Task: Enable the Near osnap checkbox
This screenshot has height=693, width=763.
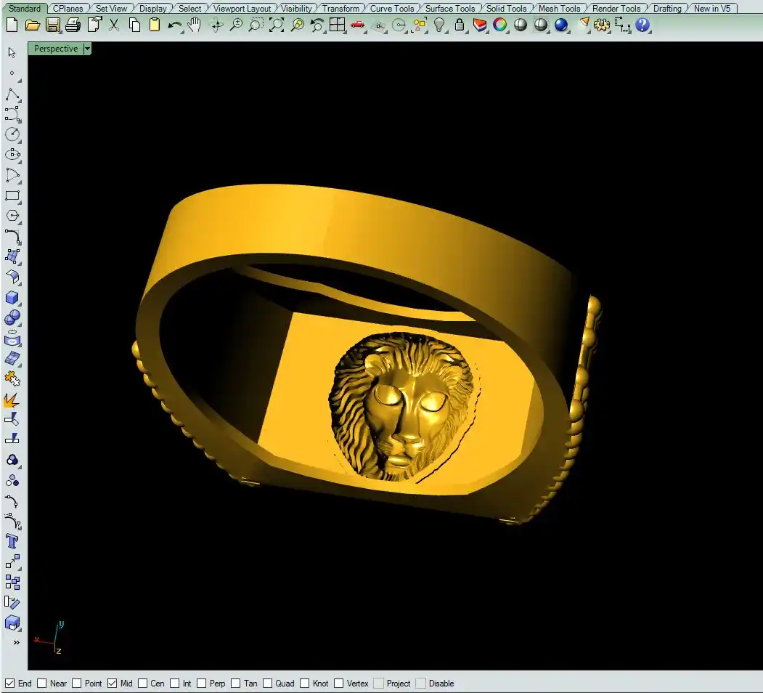Action: [x=42, y=684]
